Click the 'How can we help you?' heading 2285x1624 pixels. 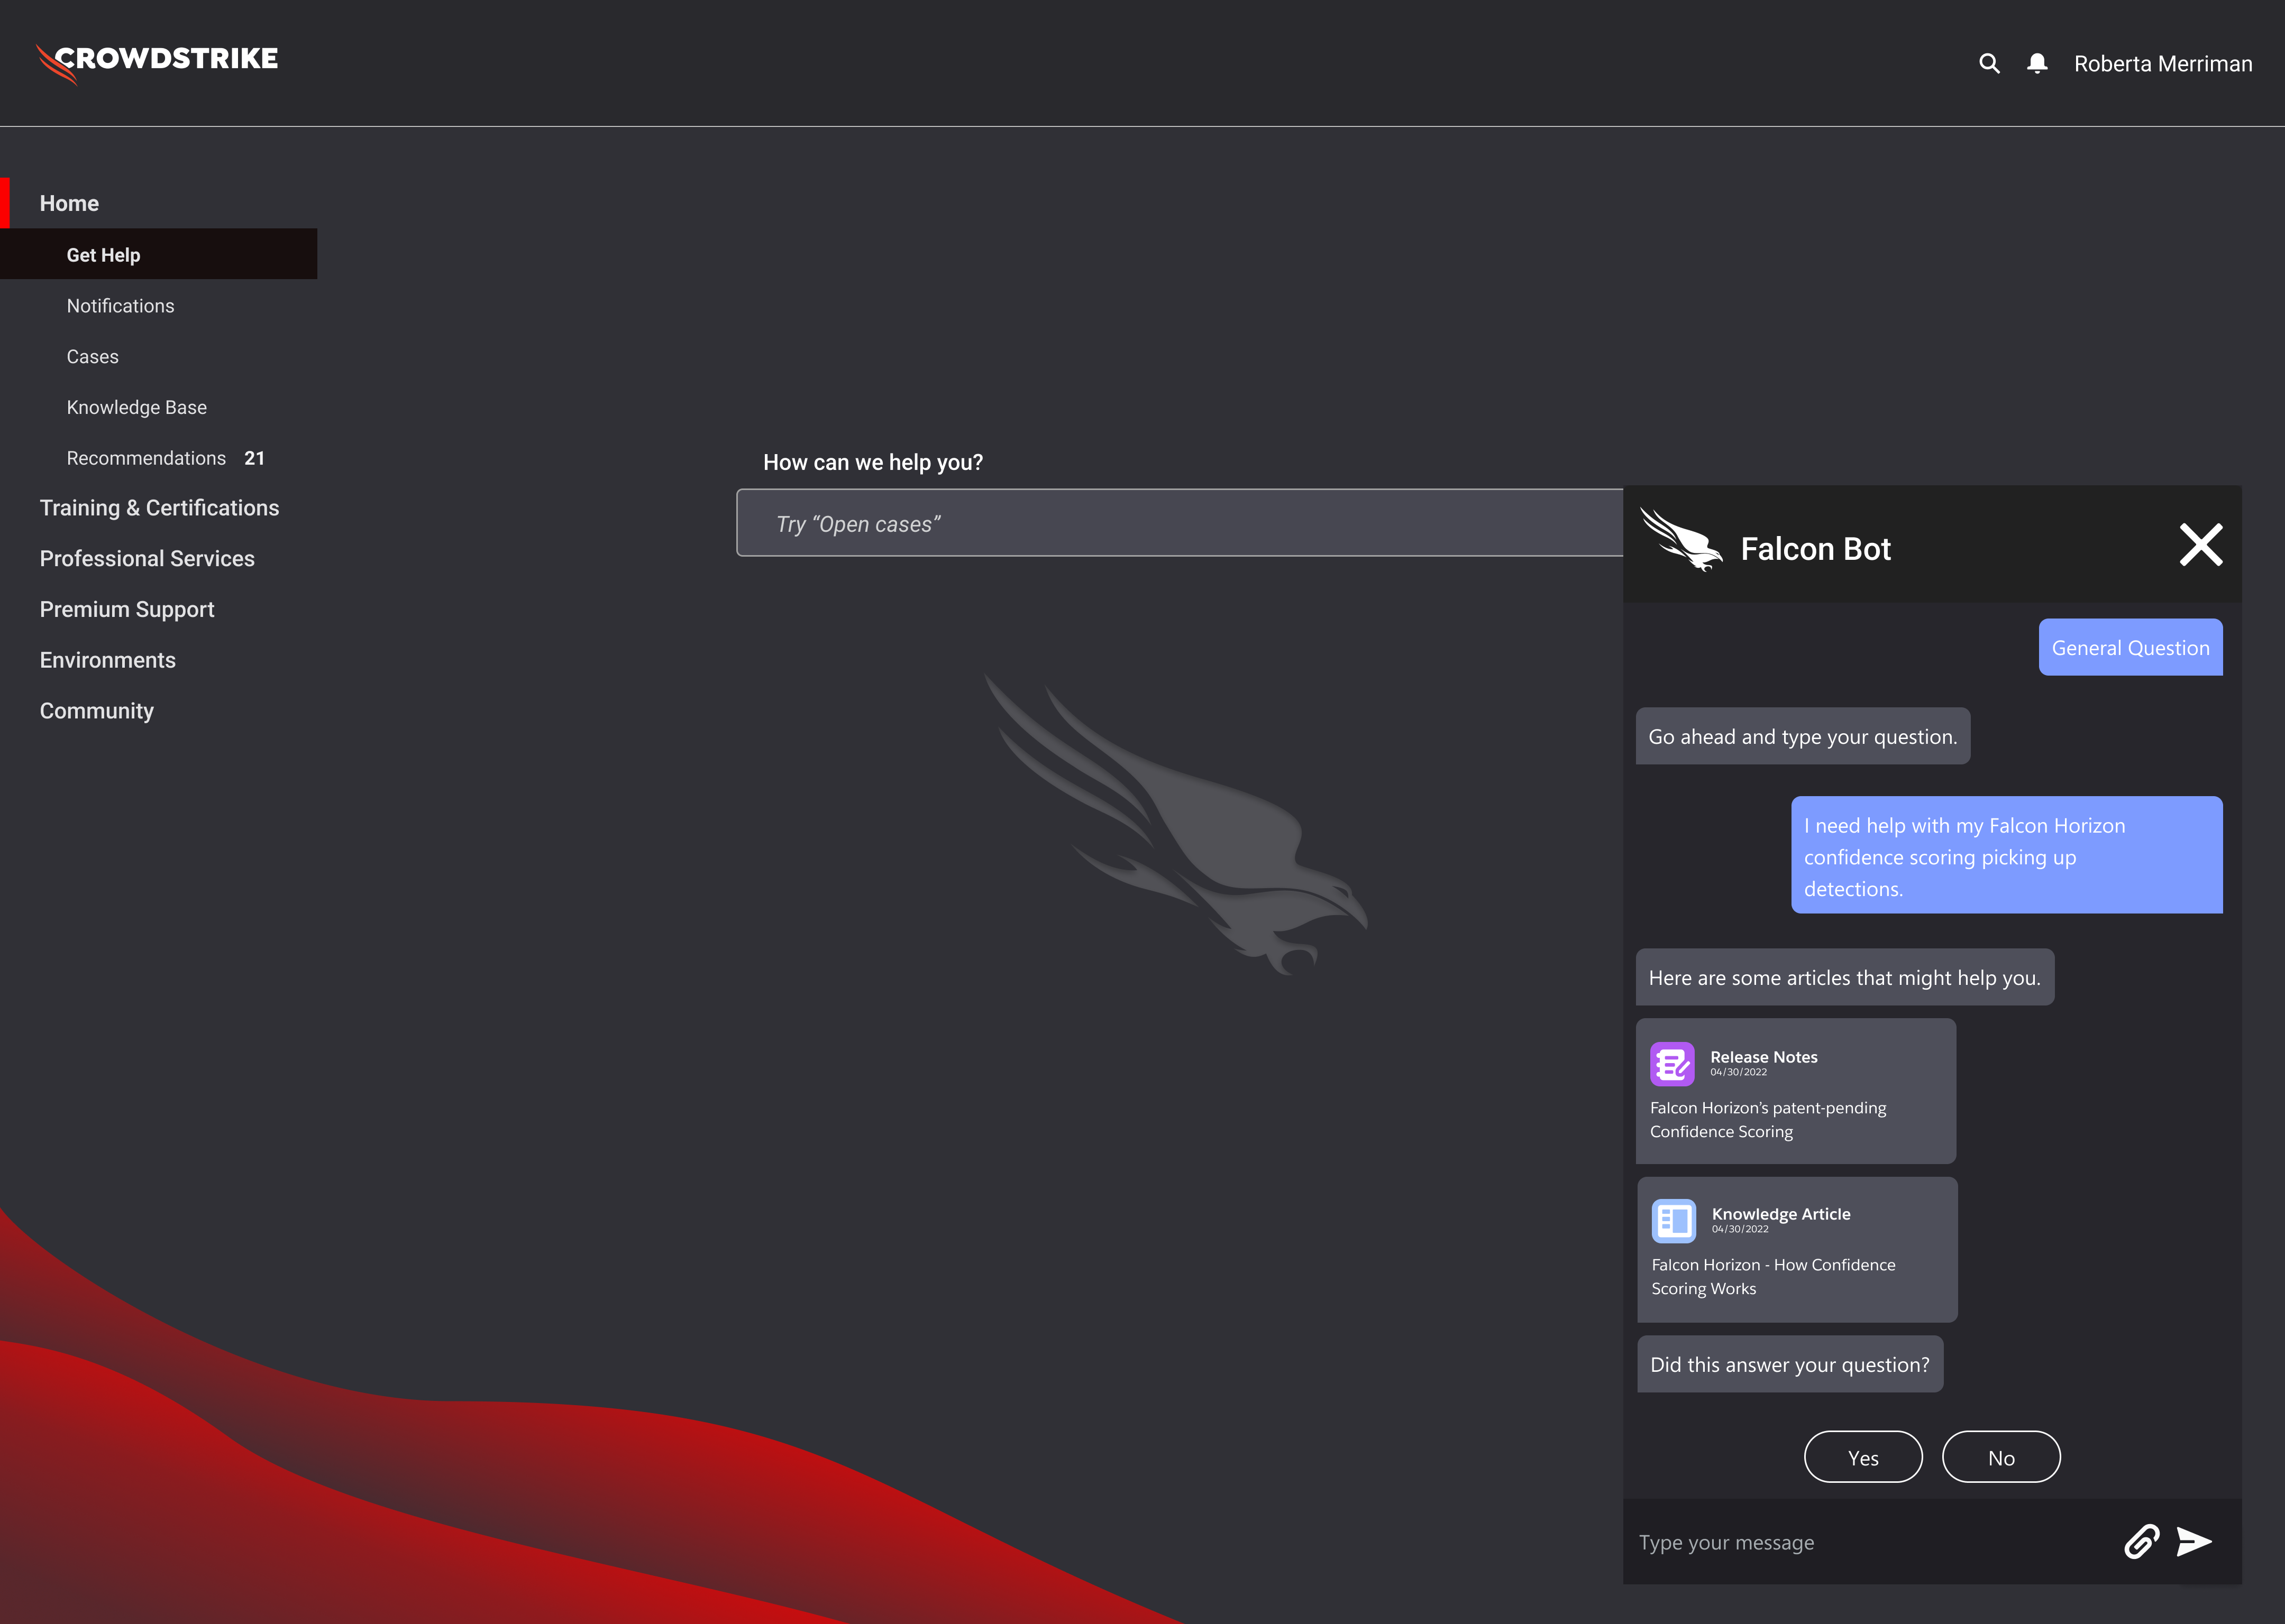[872, 462]
